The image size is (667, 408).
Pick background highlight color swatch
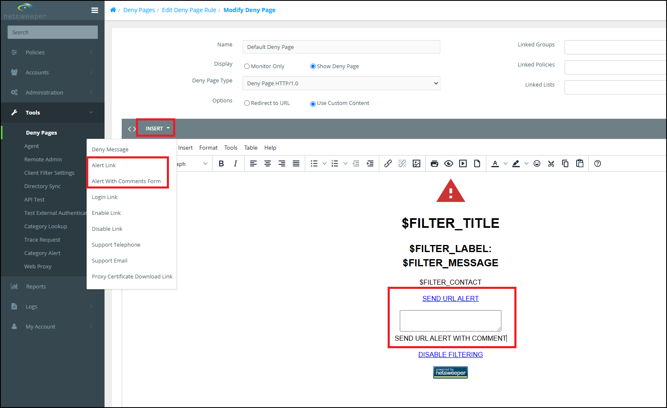point(516,163)
